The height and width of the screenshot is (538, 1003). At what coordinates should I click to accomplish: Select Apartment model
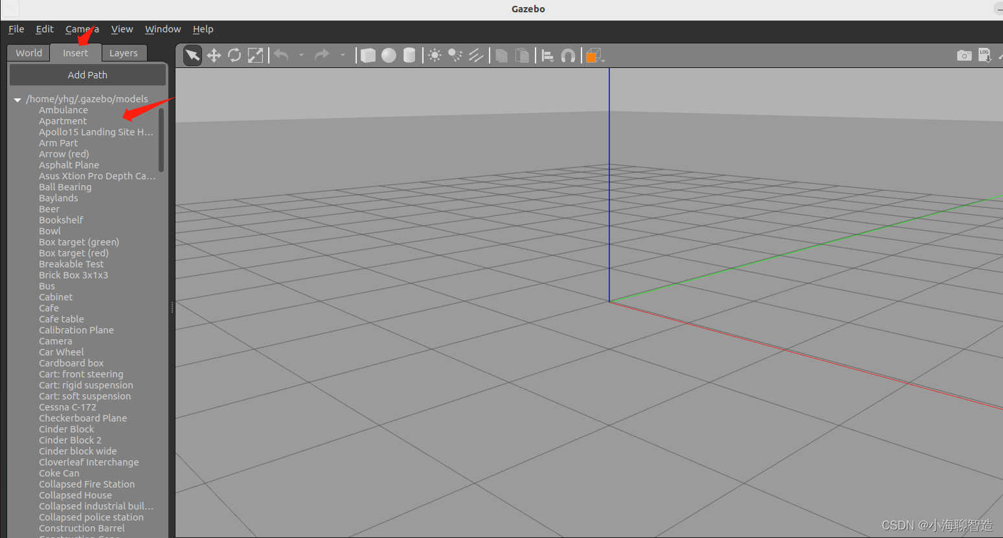tap(63, 121)
